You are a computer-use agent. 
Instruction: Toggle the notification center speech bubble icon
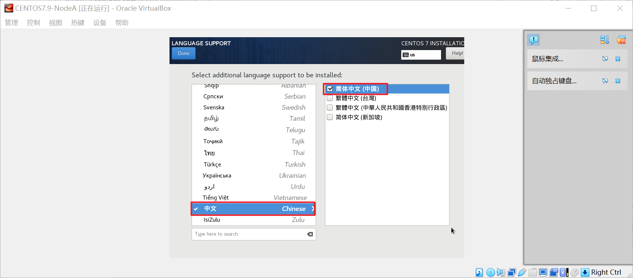click(x=534, y=40)
